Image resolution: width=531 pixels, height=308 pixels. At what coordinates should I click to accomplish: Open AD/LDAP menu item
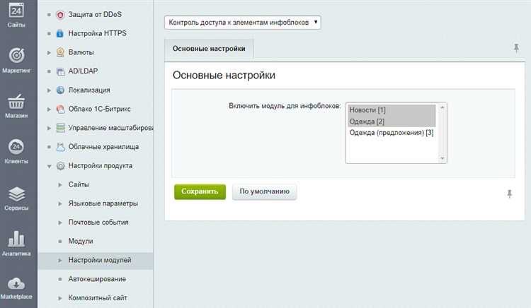click(x=83, y=71)
